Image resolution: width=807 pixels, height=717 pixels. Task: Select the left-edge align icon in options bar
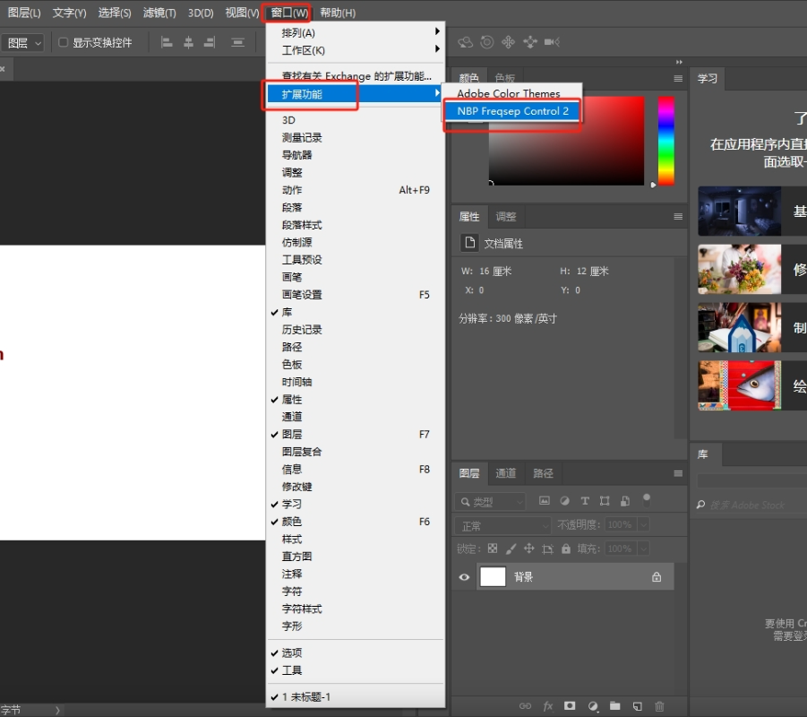point(167,42)
